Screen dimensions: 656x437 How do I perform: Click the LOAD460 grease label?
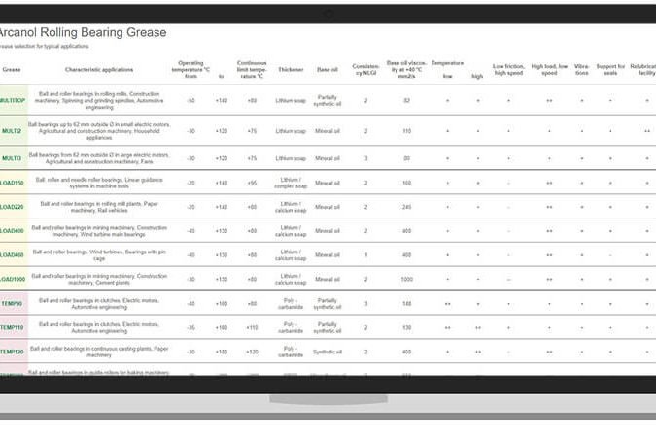(x=13, y=254)
